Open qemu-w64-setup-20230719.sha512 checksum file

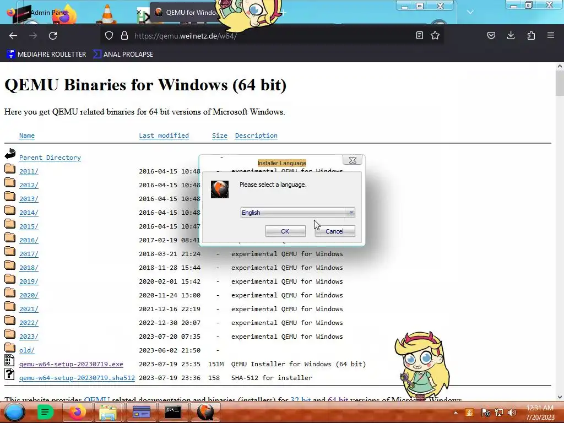click(77, 378)
